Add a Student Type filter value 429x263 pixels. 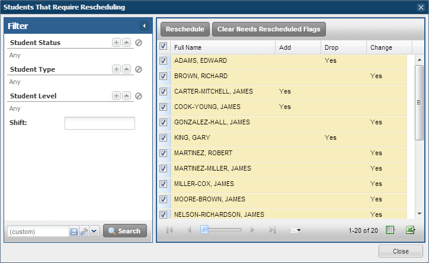116,69
